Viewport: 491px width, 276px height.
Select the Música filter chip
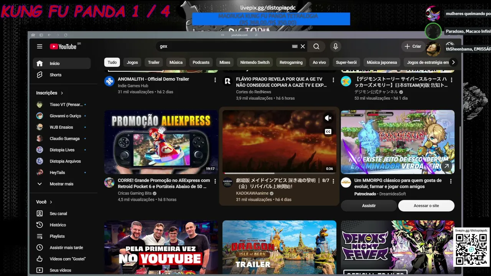coord(176,62)
